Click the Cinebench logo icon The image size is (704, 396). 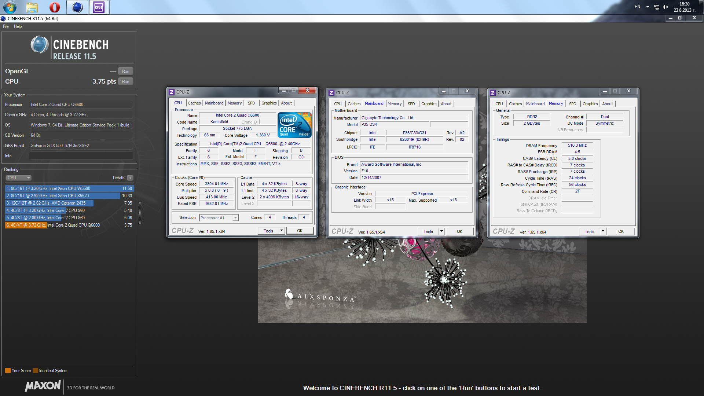coord(40,45)
